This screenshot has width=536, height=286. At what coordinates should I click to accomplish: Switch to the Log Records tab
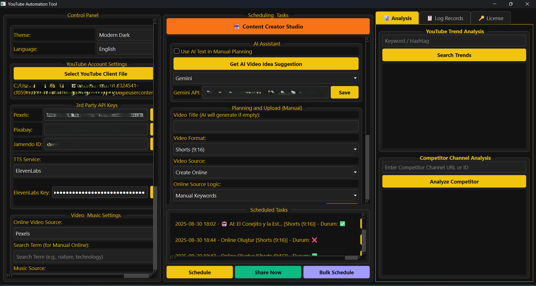(x=445, y=18)
